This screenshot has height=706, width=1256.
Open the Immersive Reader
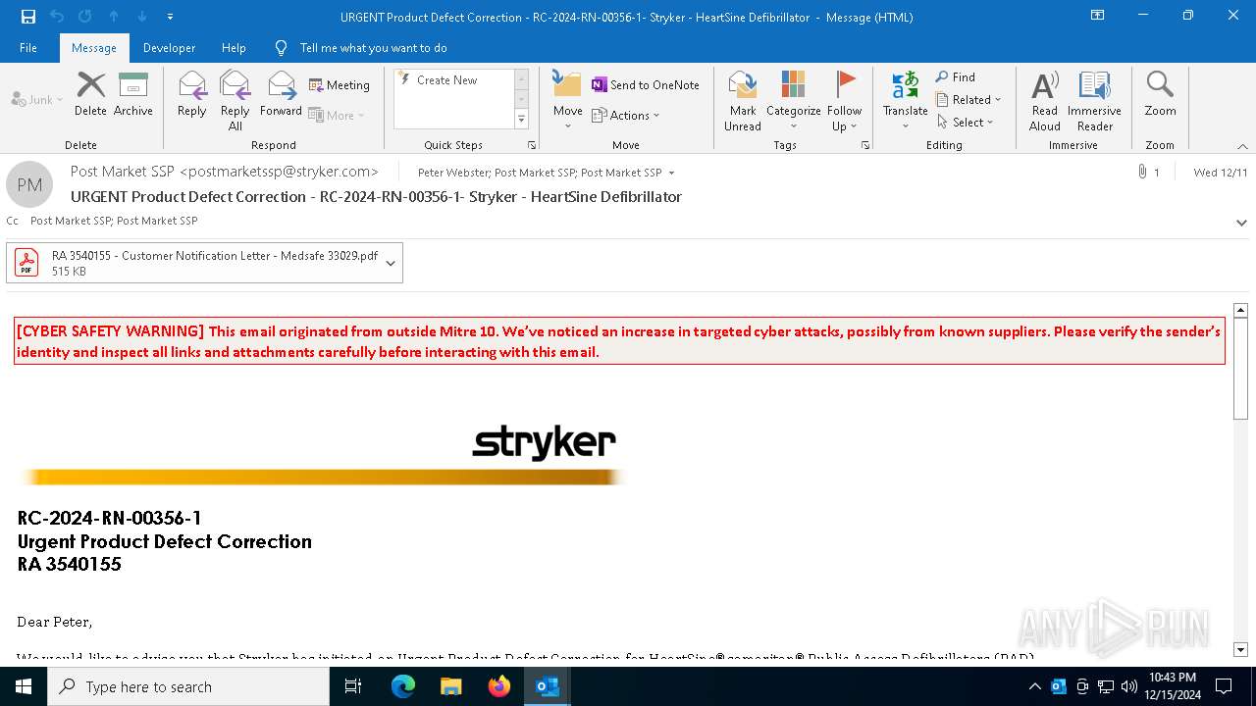pyautogui.click(x=1094, y=100)
